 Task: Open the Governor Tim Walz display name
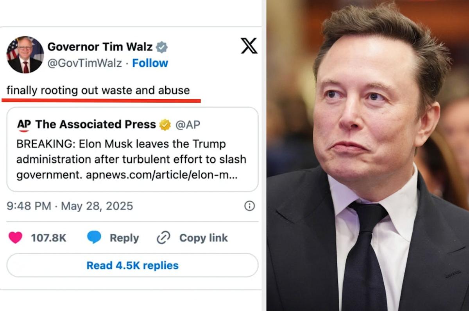[100, 47]
